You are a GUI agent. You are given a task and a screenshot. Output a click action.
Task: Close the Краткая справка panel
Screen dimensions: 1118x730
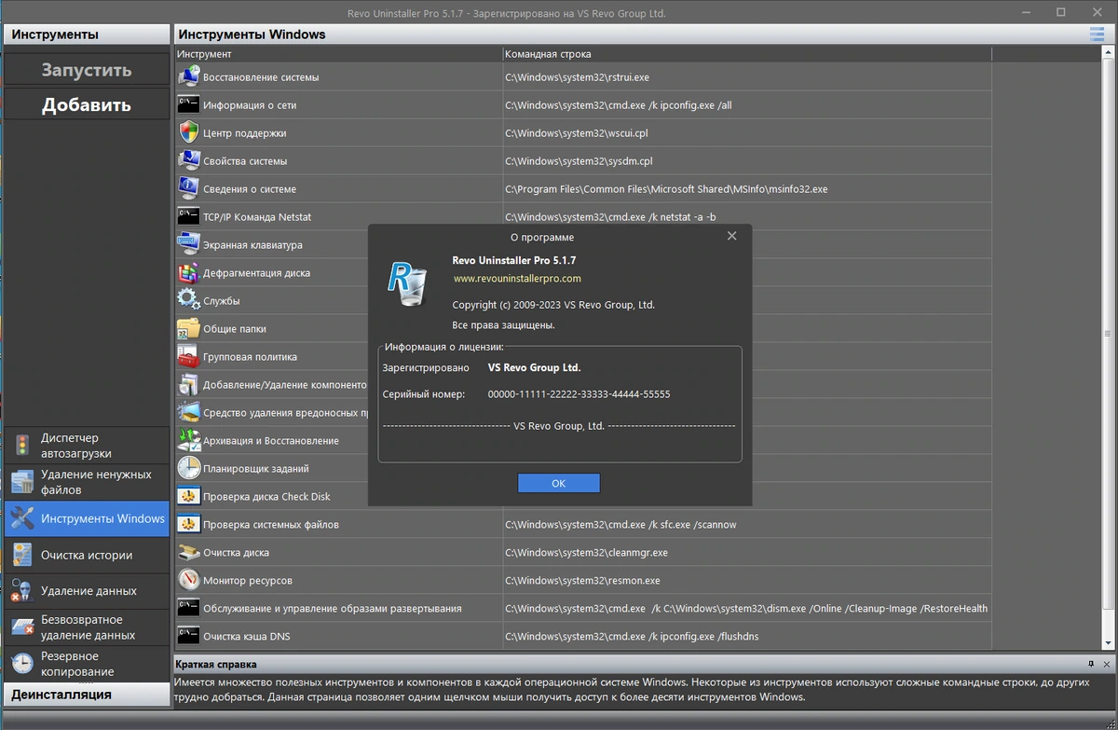1105,664
